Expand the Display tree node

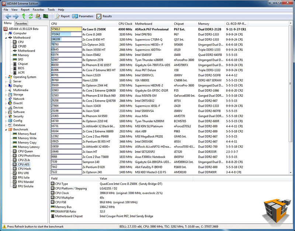tap(6, 86)
